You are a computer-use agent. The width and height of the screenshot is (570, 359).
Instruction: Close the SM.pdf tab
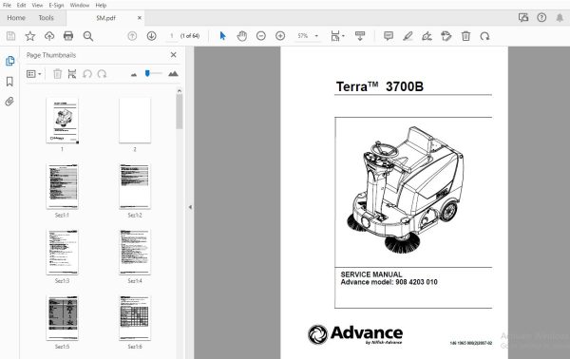pyautogui.click(x=140, y=18)
